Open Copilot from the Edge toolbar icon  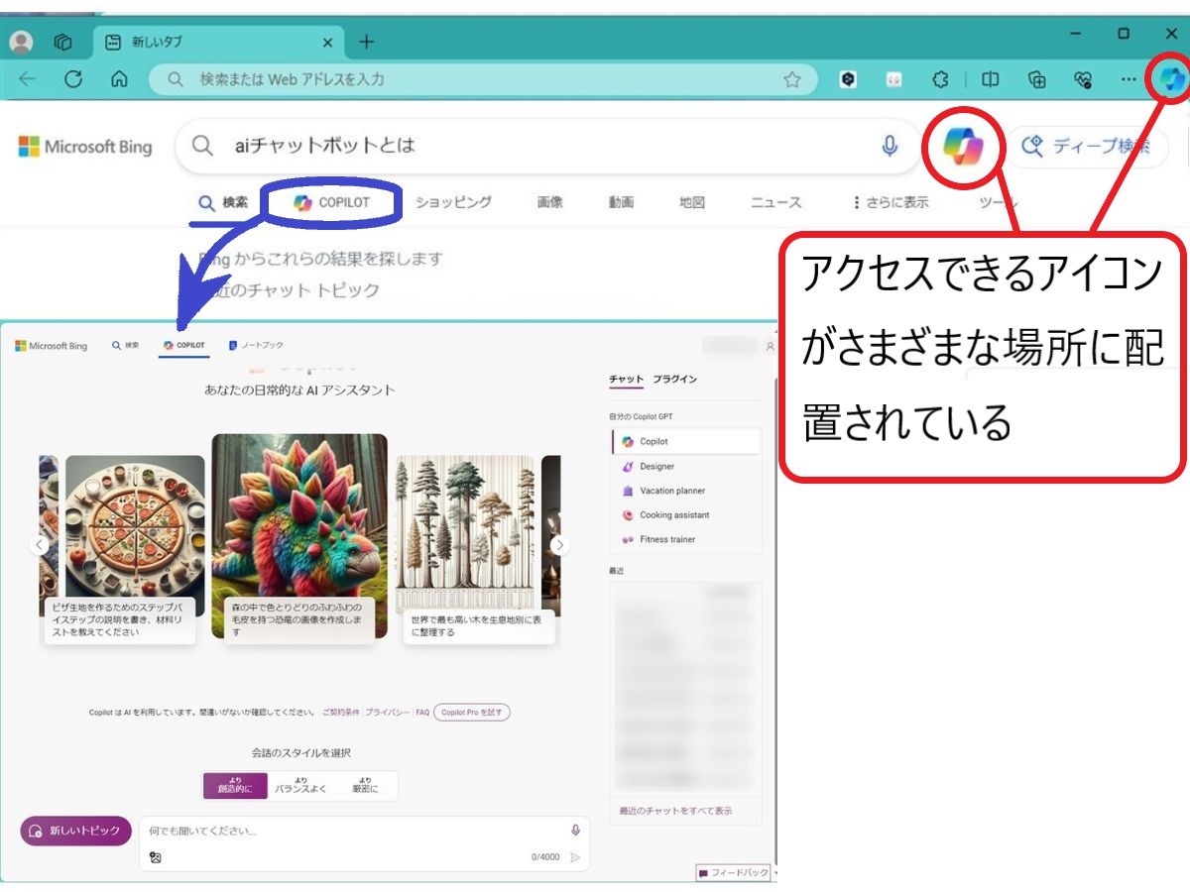point(1170,79)
